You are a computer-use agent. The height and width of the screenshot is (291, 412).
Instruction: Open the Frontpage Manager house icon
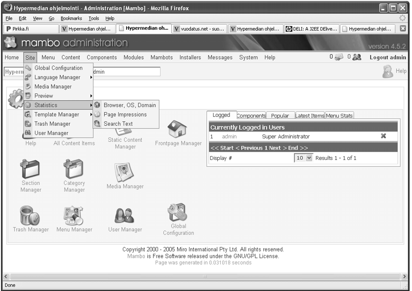177,129
